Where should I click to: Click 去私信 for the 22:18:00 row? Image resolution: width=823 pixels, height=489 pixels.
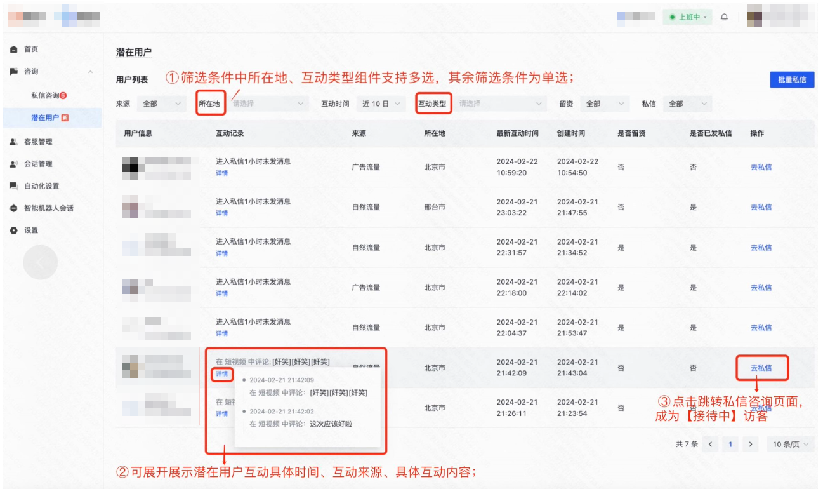coord(761,288)
